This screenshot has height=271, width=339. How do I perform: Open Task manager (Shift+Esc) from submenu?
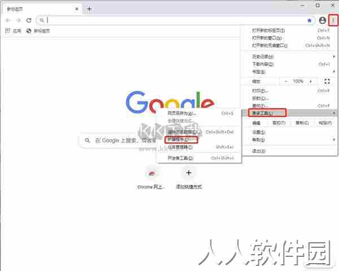pyautogui.click(x=199, y=147)
